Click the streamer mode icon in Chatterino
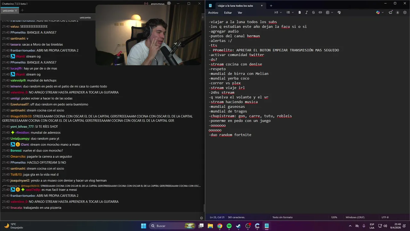Image resolution: width=410 pixels, height=231 pixels. pyautogui.click(x=146, y=4)
